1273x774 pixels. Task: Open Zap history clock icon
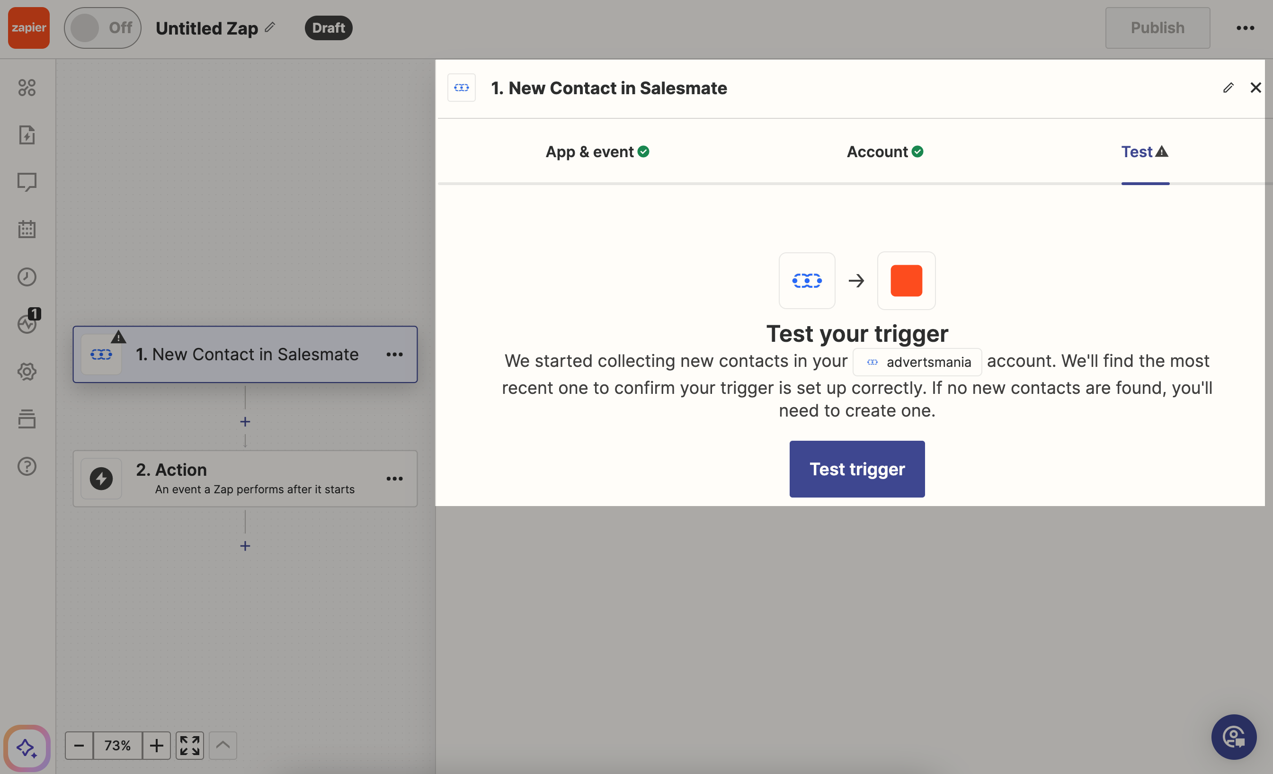27,277
